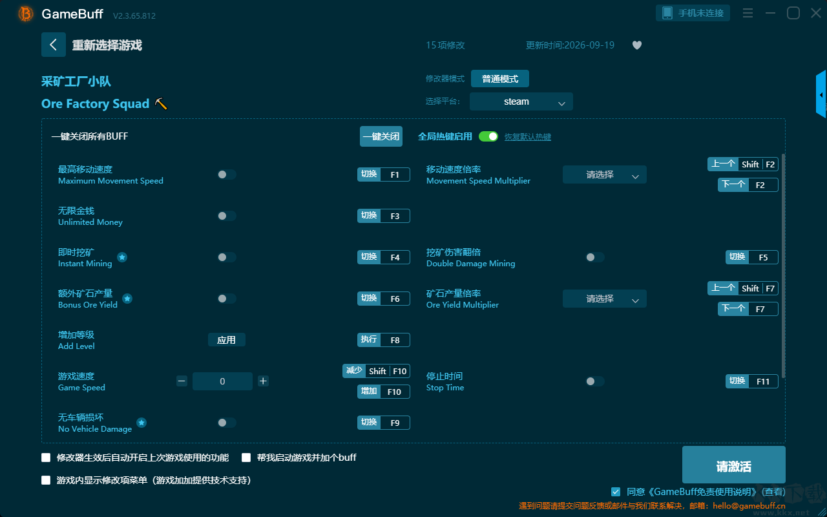Click the F6 hotkey for Bonus Ore Yield
Image resolution: width=827 pixels, height=517 pixels.
pos(384,299)
